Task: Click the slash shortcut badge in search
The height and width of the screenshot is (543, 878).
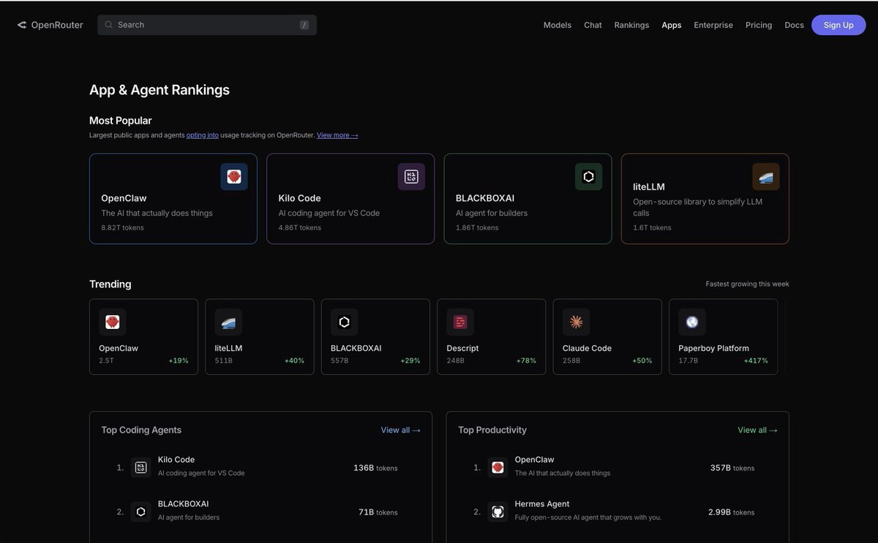Action: tap(304, 25)
